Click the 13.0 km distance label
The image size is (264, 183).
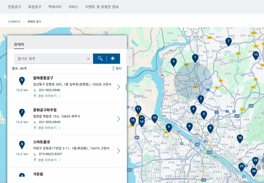[x=22, y=90]
